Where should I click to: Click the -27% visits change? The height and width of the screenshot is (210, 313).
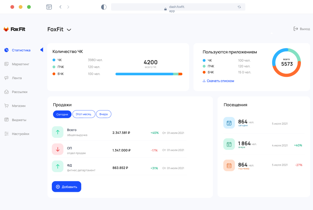[x=299, y=165]
